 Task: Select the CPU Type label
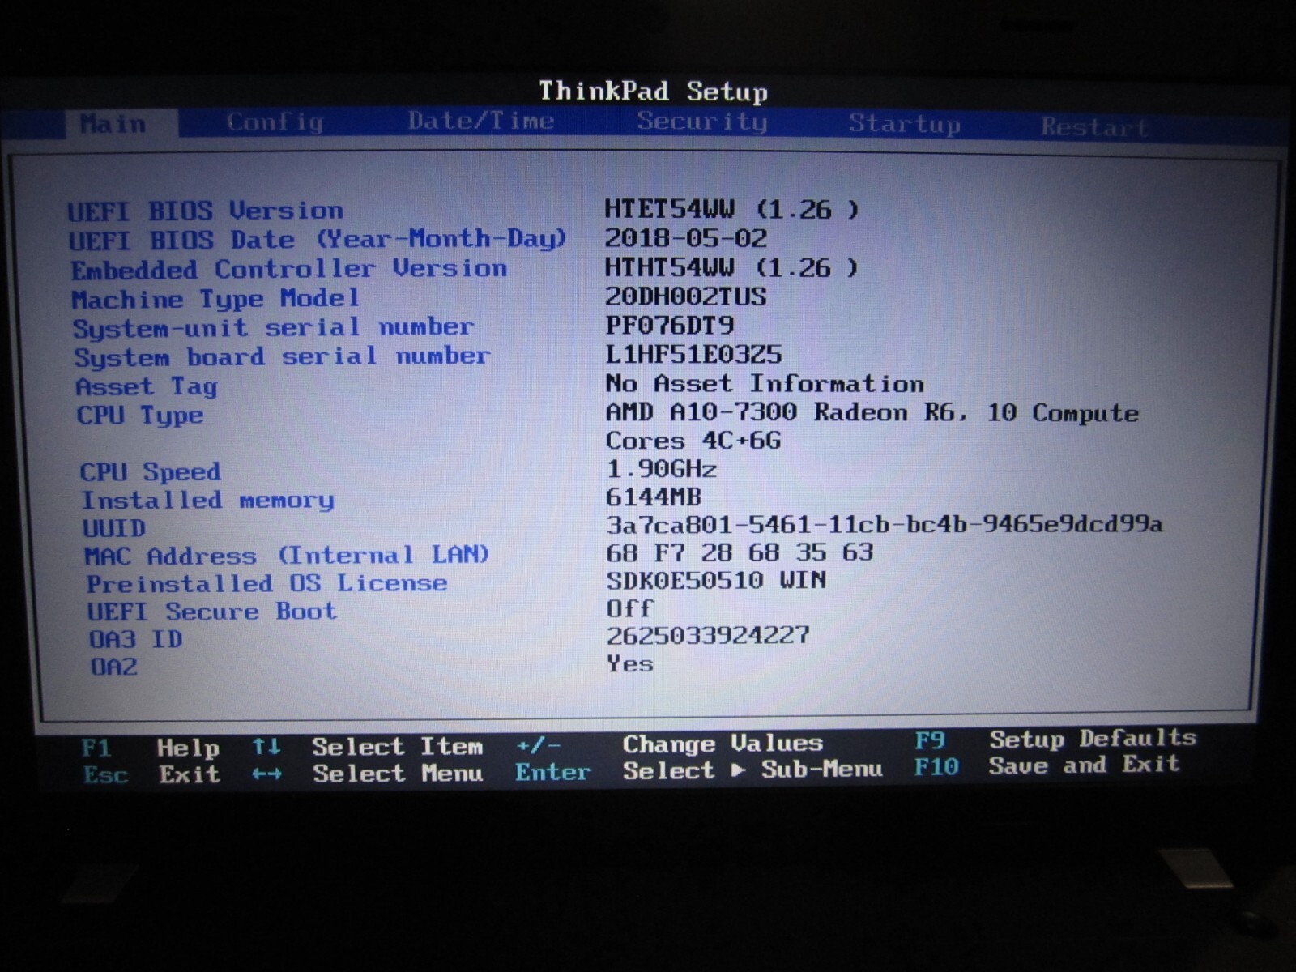point(140,416)
